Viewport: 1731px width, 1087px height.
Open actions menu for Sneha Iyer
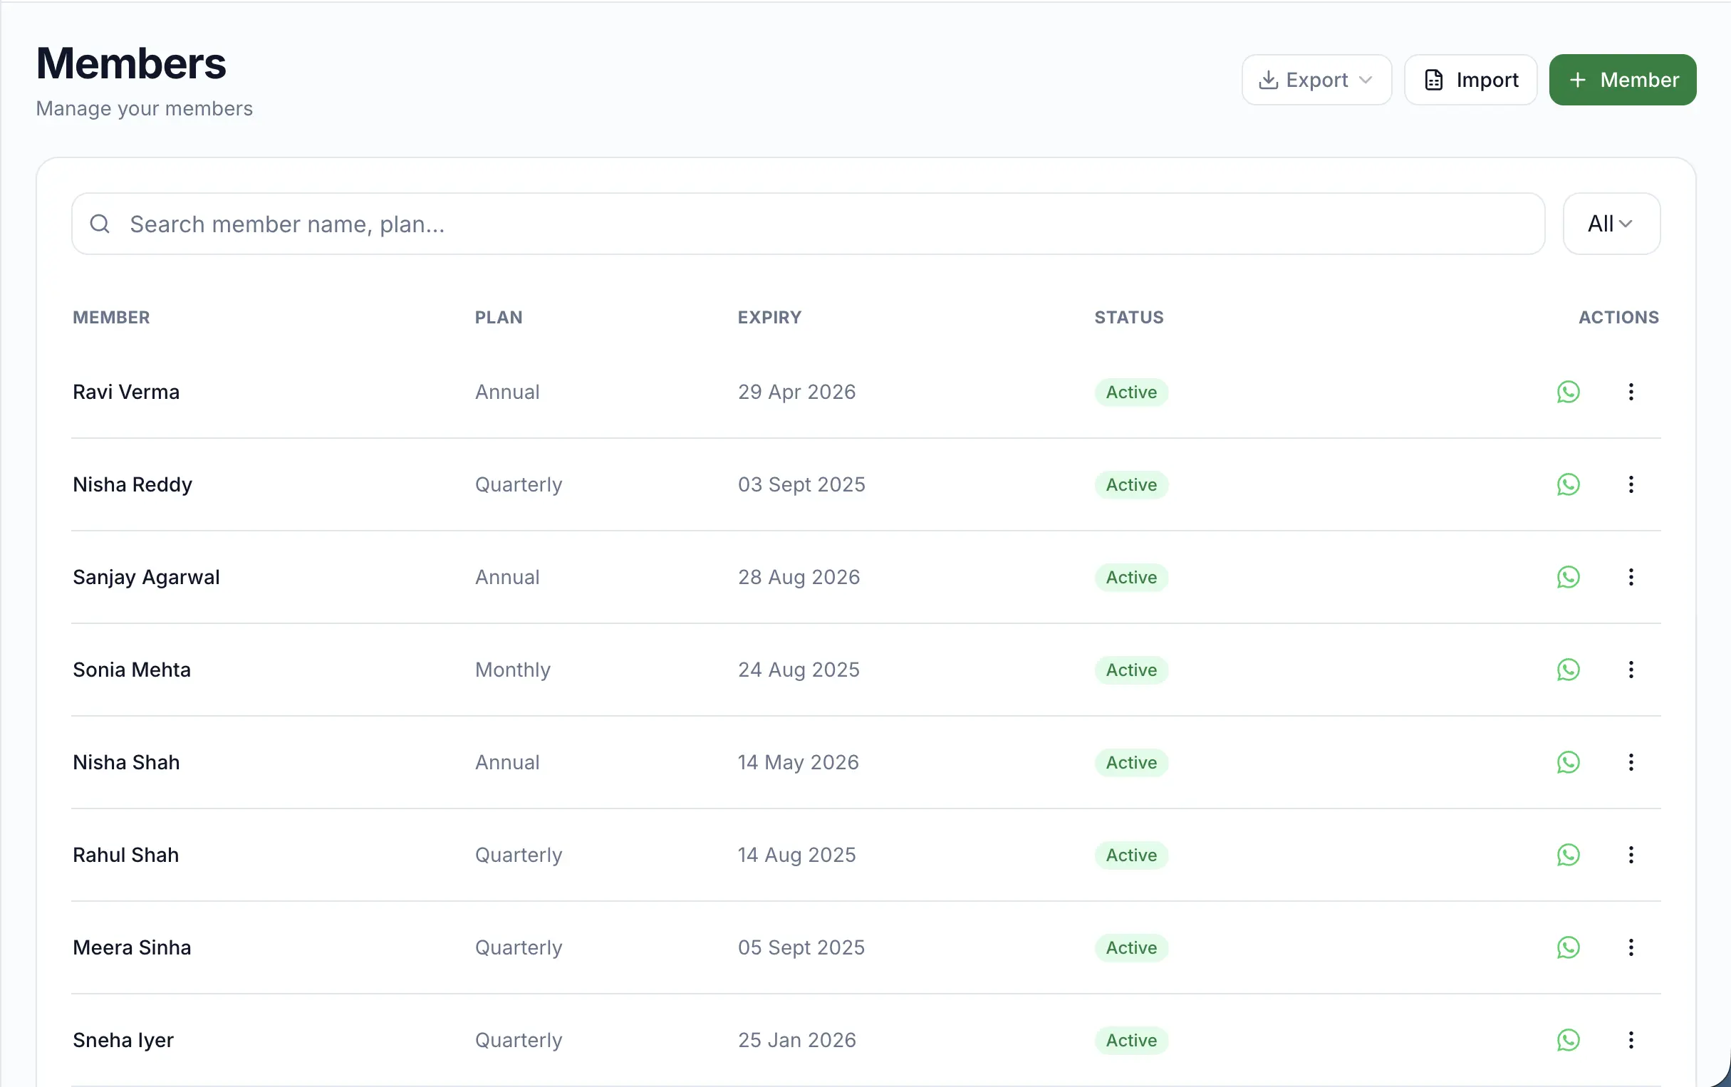pos(1631,1040)
